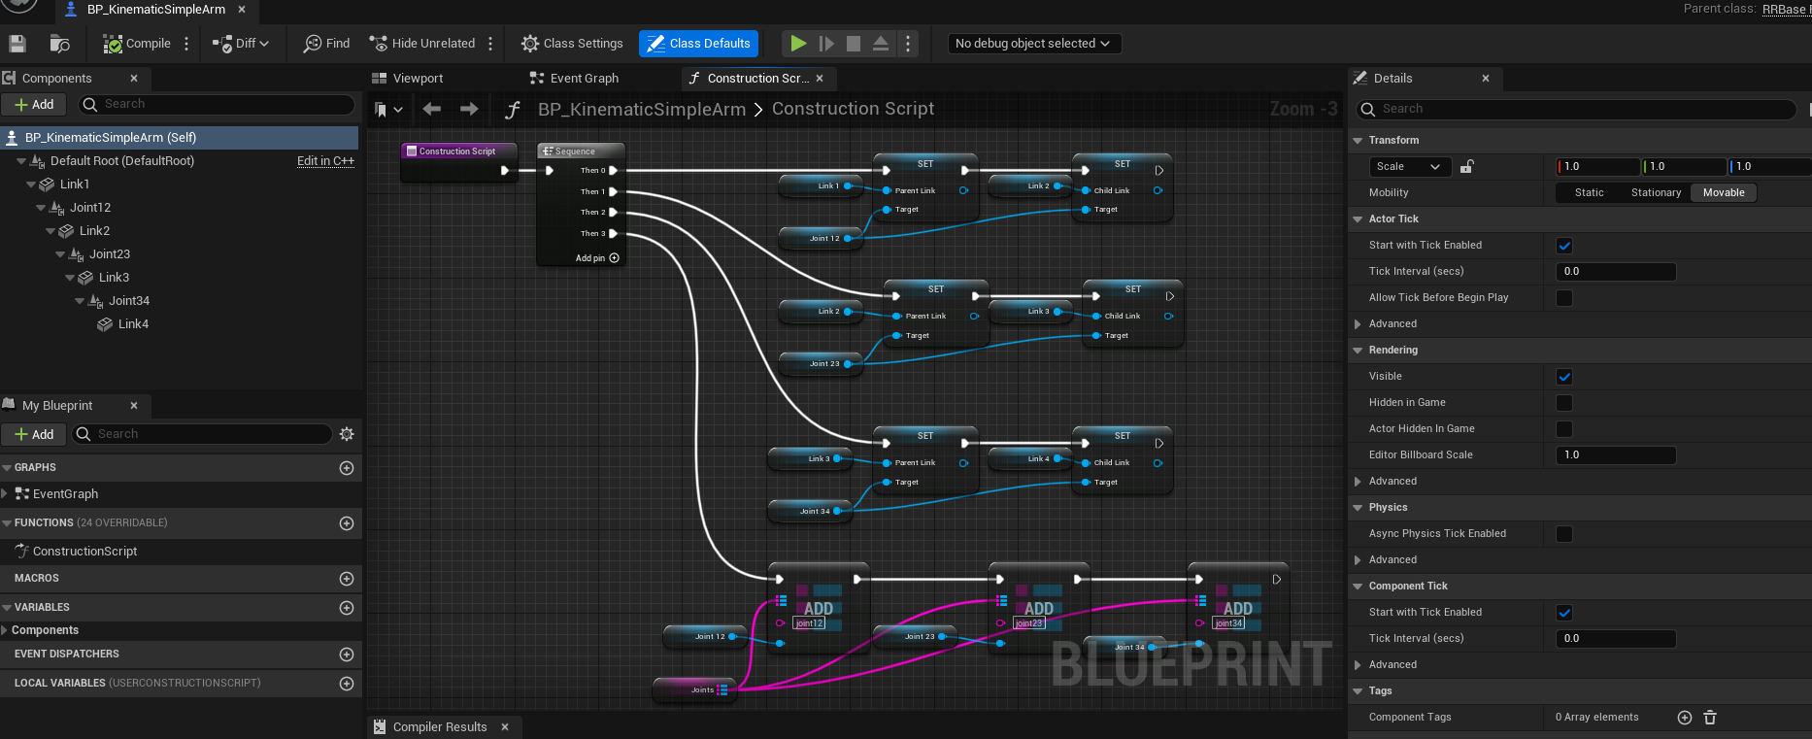Click Add pin on the Sequence node

tap(597, 258)
